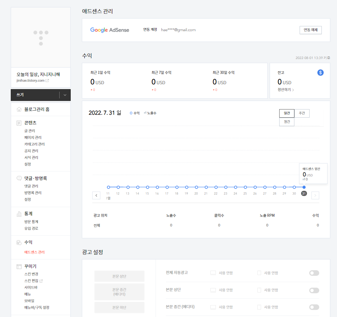The image size is (337, 317).
Task: Open the blog management home icon
Action: (x=19, y=110)
